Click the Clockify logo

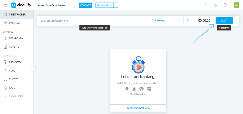pyautogui.click(x=21, y=5)
